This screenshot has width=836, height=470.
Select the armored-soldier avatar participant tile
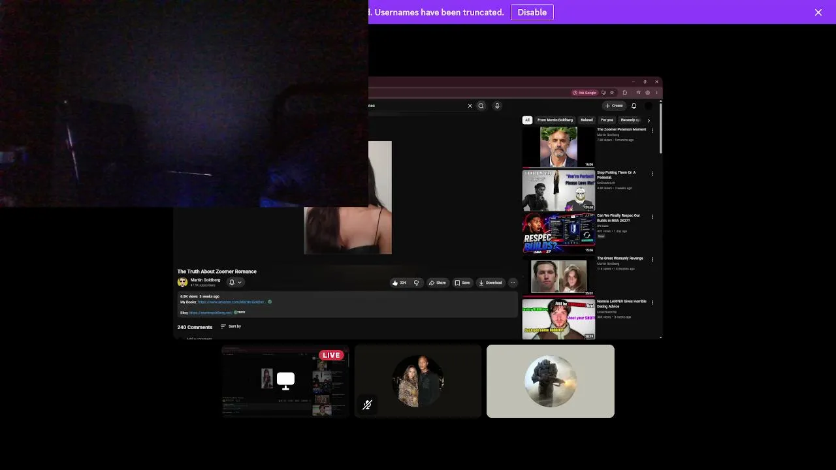(x=551, y=381)
